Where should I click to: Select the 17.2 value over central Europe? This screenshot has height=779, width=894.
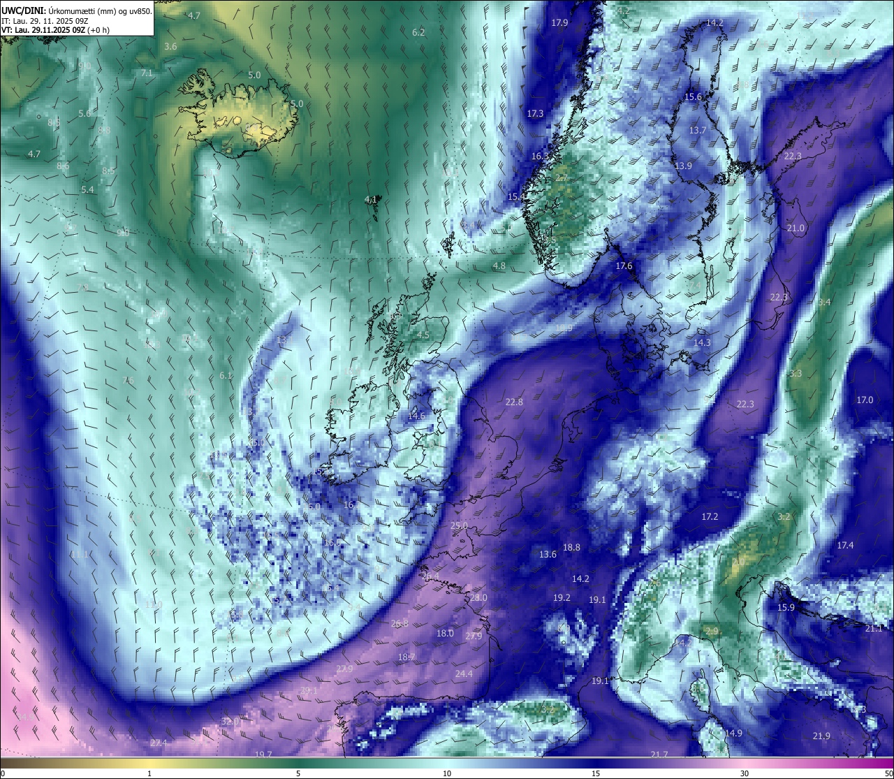coord(710,517)
